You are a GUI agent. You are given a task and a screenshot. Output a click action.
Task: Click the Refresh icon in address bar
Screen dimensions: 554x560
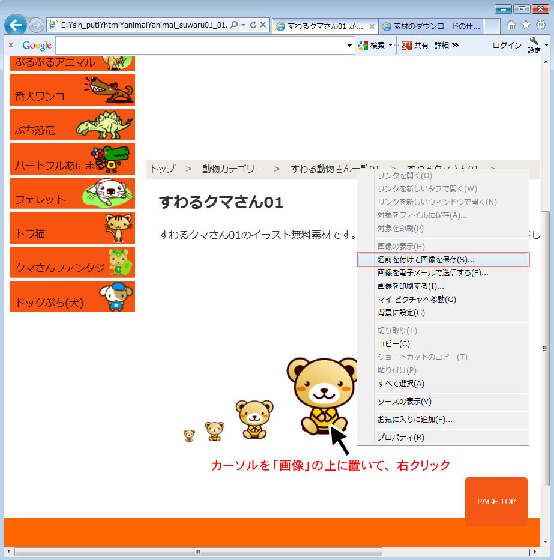(253, 25)
